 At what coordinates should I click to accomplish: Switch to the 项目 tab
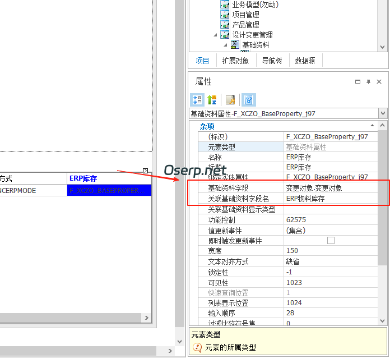tap(202, 61)
